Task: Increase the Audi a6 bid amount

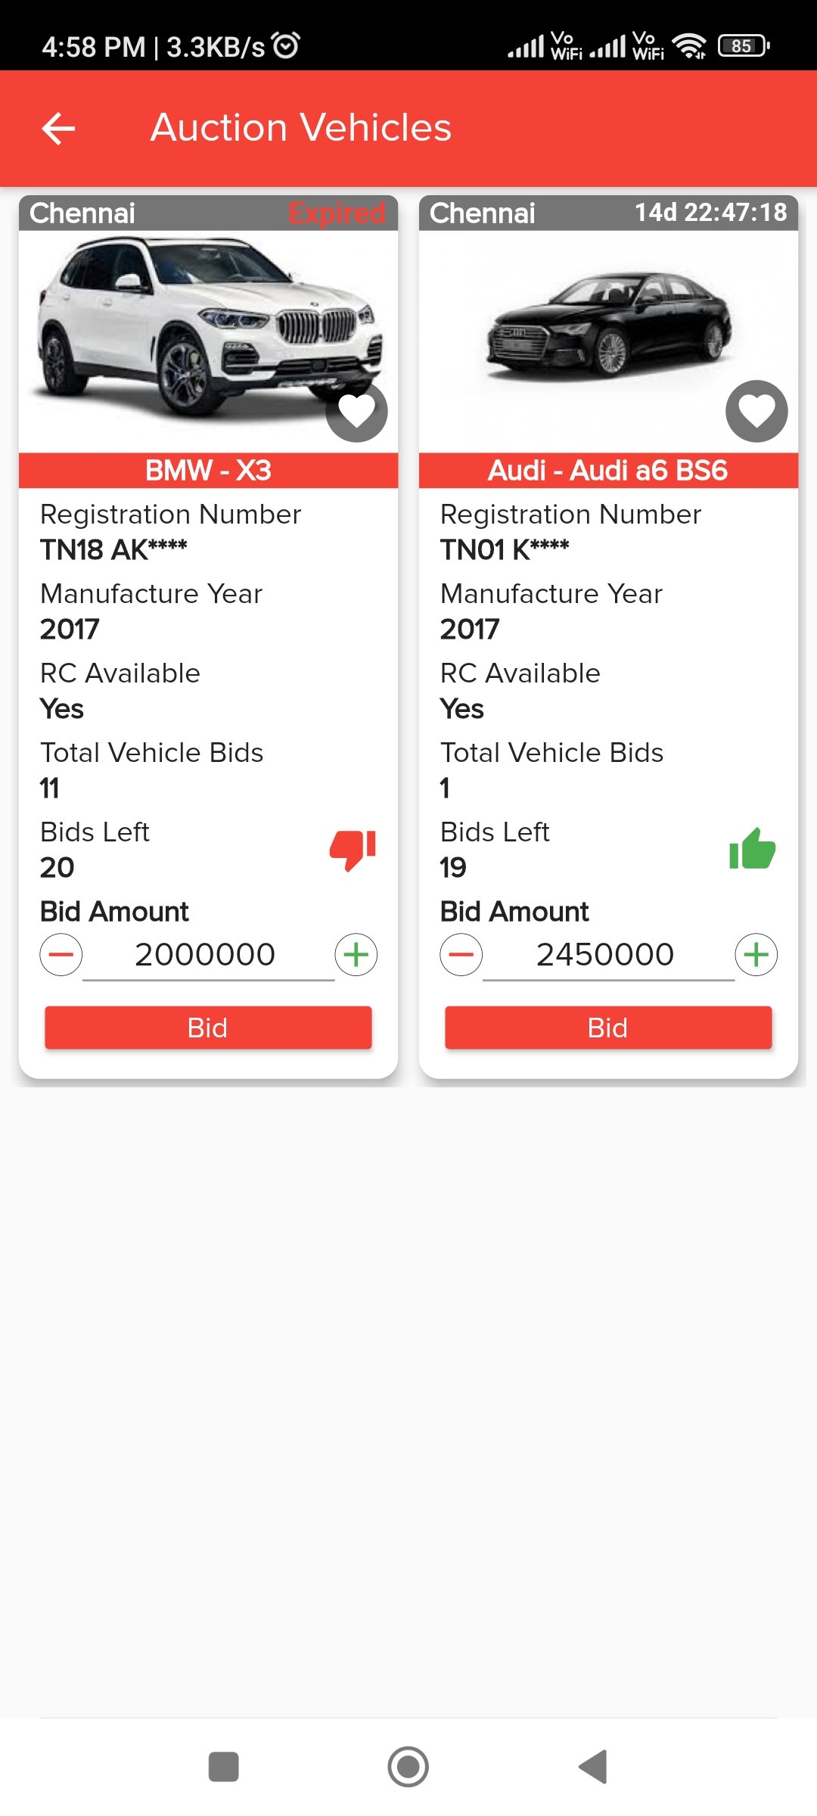Action: point(756,955)
